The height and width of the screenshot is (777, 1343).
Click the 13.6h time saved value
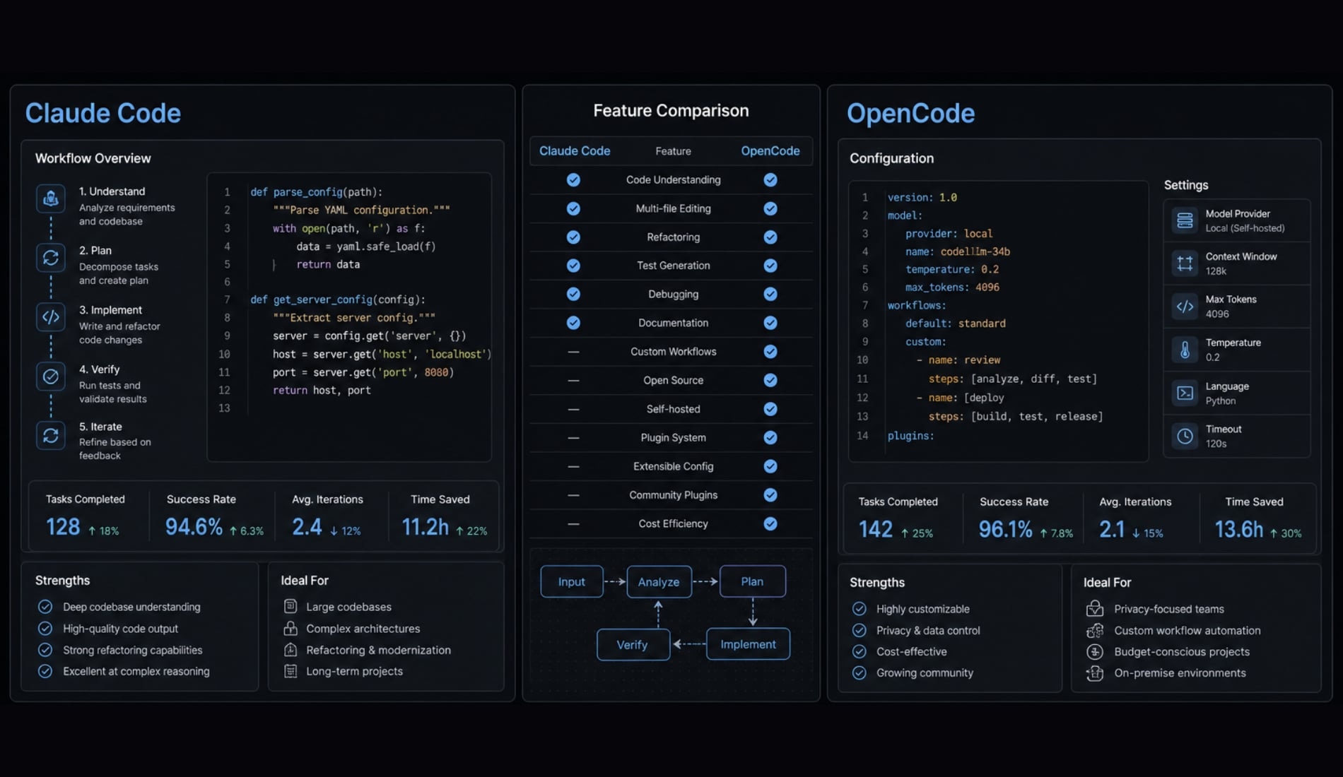pyautogui.click(x=1239, y=529)
